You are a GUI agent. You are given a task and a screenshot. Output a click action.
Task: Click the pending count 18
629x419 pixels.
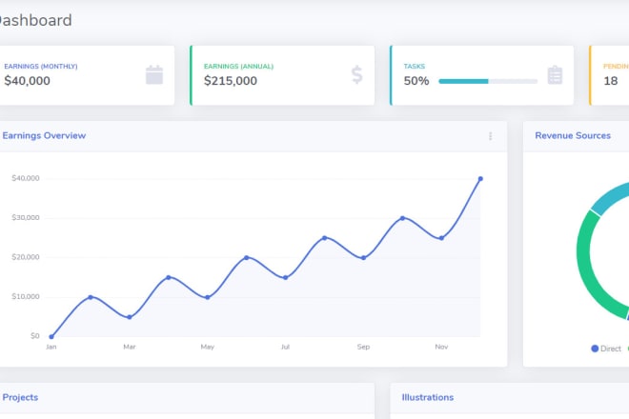(x=611, y=81)
